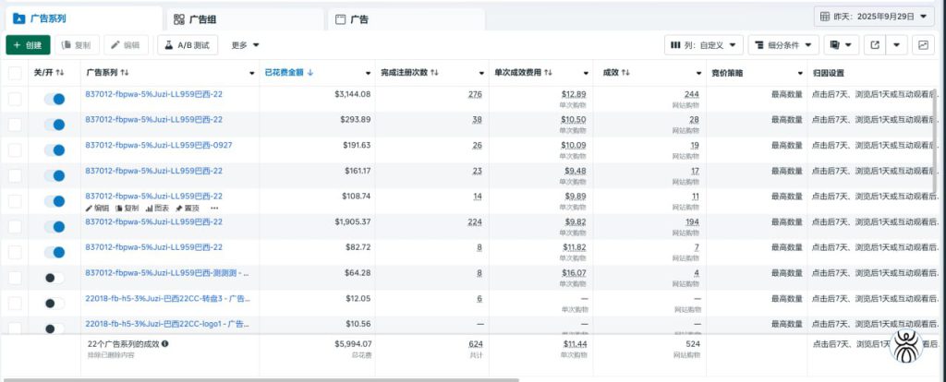Screen dimensions: 946x382
Task: Enable the 测测测 campaign toggle
Action: click(55, 278)
